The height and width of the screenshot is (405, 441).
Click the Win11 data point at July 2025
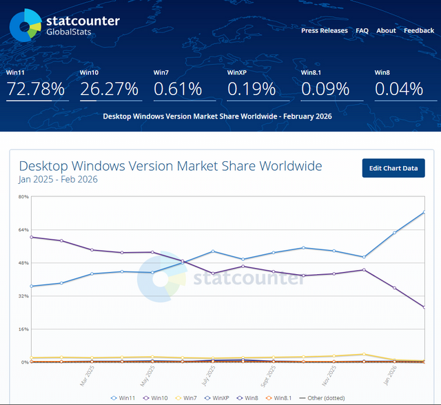pyautogui.click(x=213, y=251)
